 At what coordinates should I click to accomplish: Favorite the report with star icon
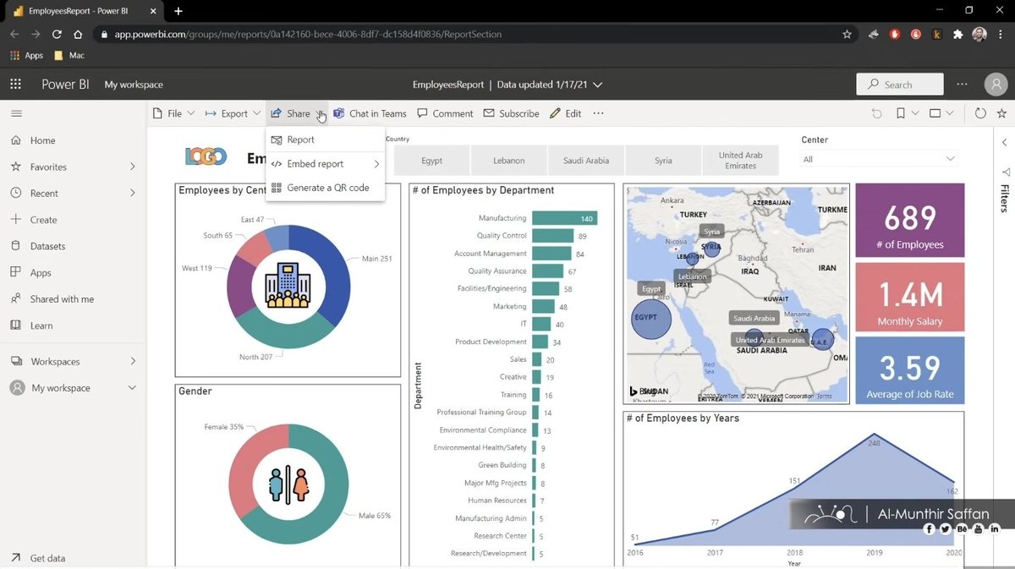point(1001,113)
